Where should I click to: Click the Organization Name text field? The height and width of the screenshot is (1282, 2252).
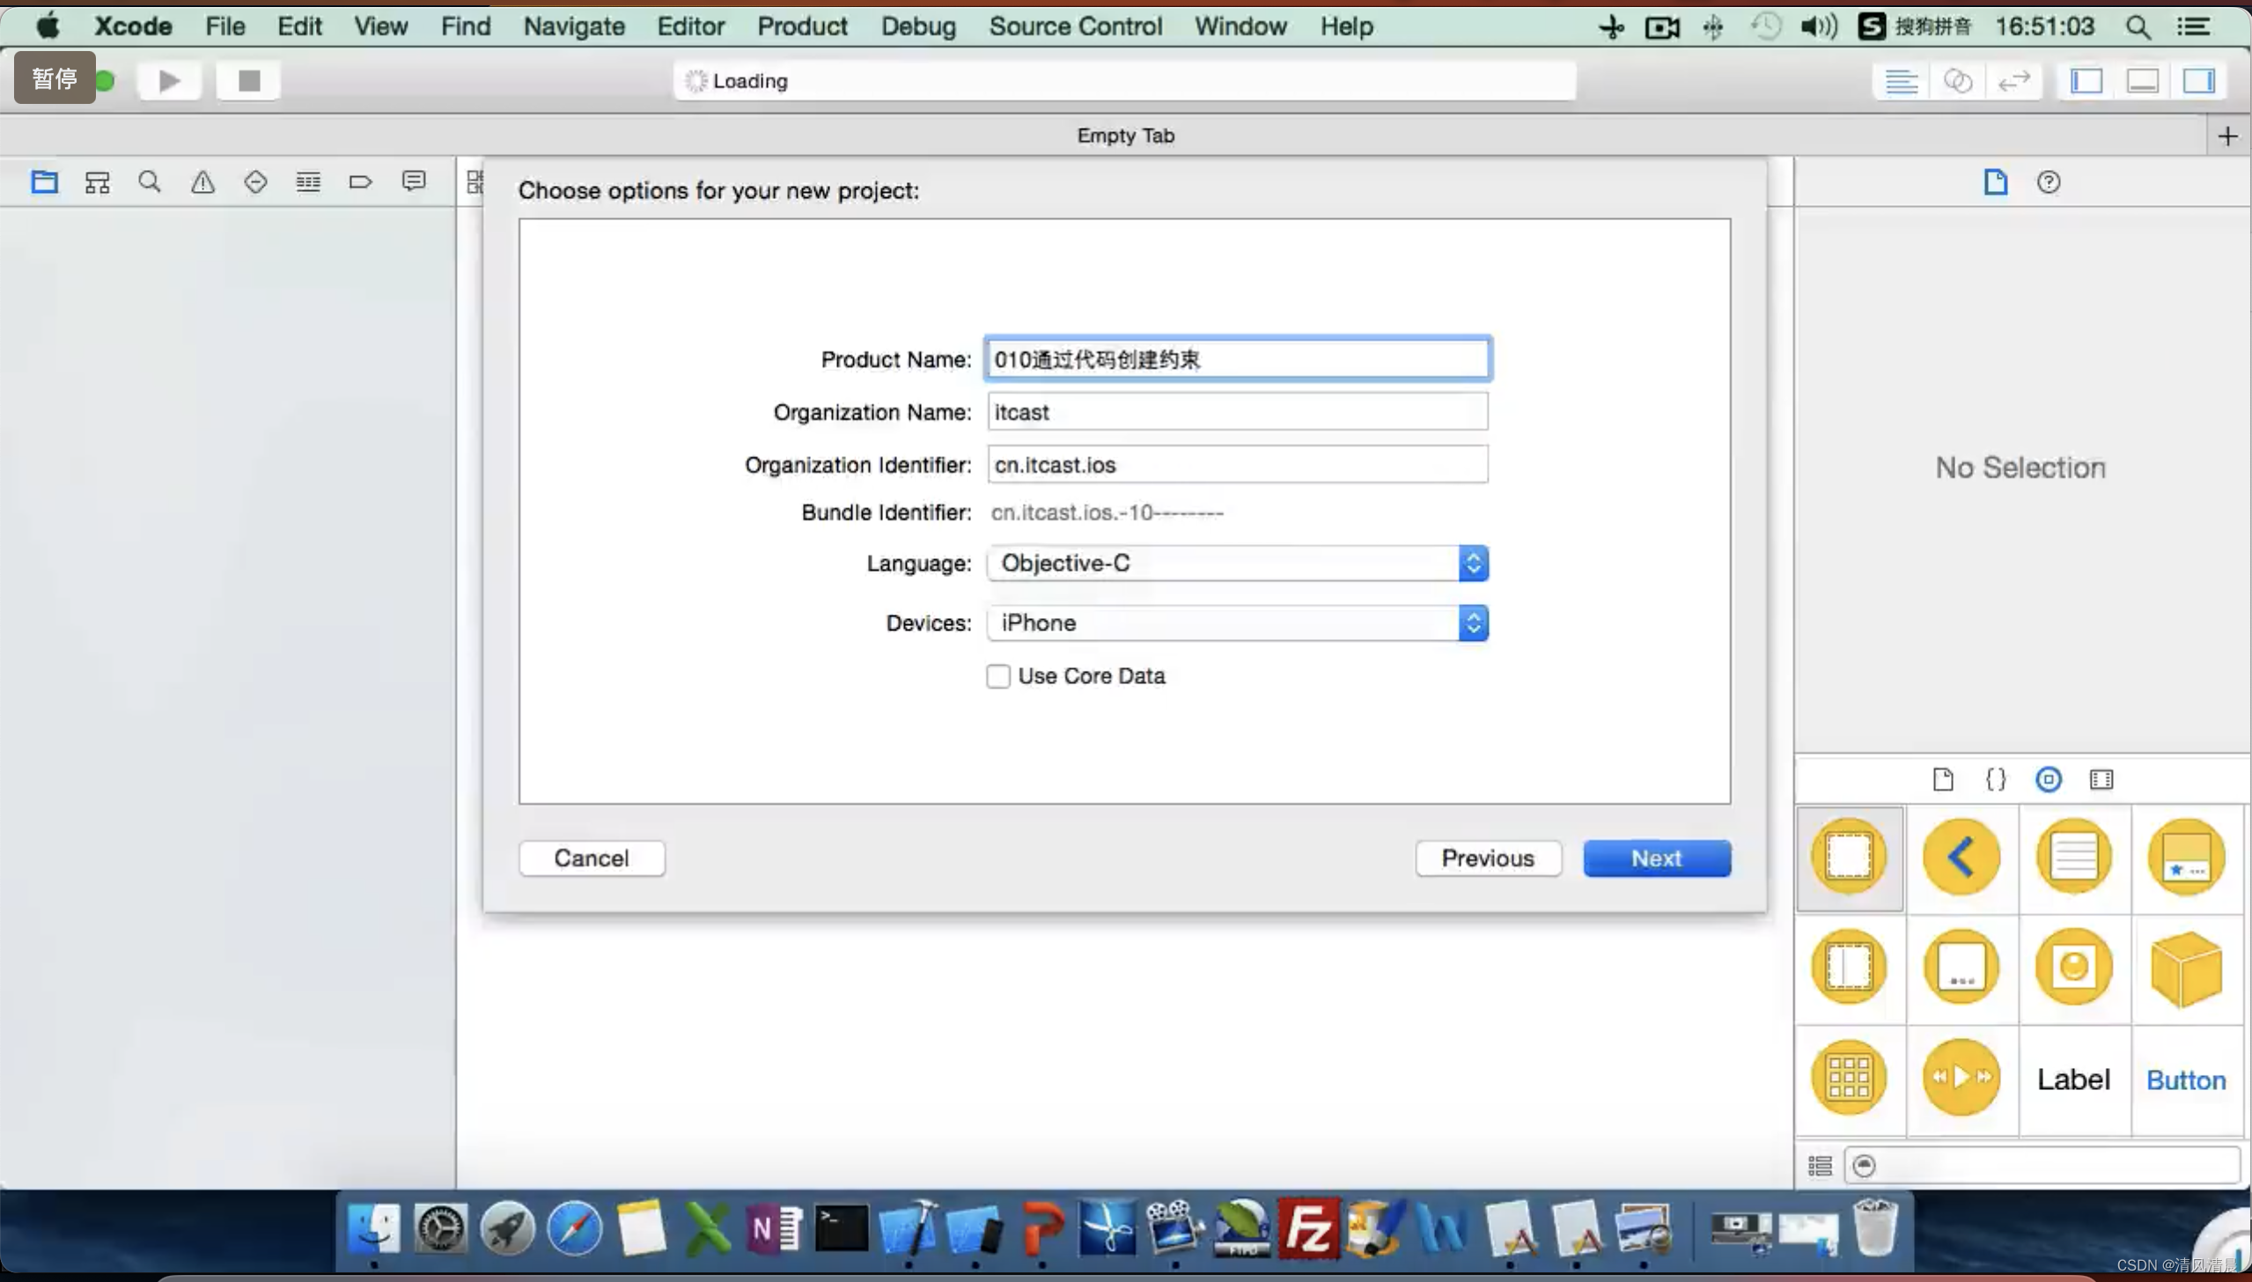coord(1237,412)
